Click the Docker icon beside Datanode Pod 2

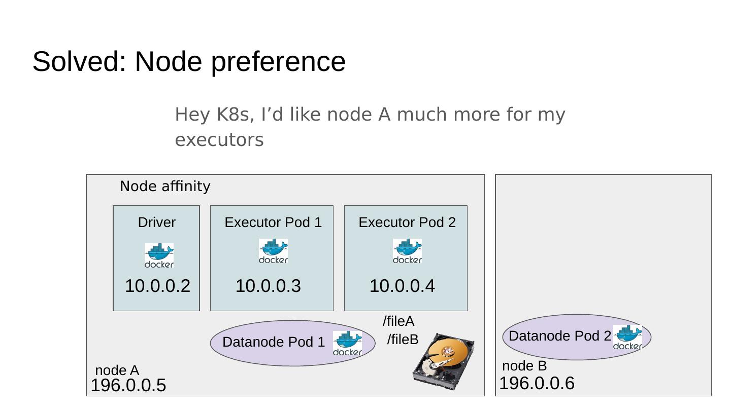627,338
